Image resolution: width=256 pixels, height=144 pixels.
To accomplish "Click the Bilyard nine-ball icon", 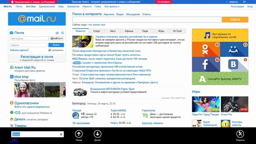I will (x=226, y=124).
